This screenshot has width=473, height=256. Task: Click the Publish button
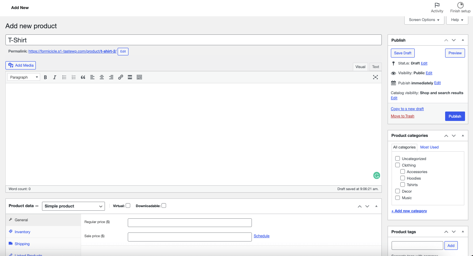click(x=455, y=116)
